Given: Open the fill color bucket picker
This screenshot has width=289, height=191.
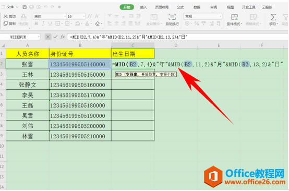Looking at the screenshot, I should pyautogui.click(x=78, y=23).
